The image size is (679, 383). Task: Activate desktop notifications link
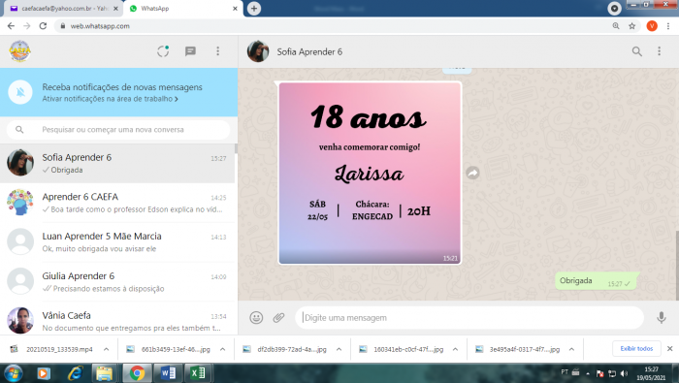pyautogui.click(x=110, y=99)
